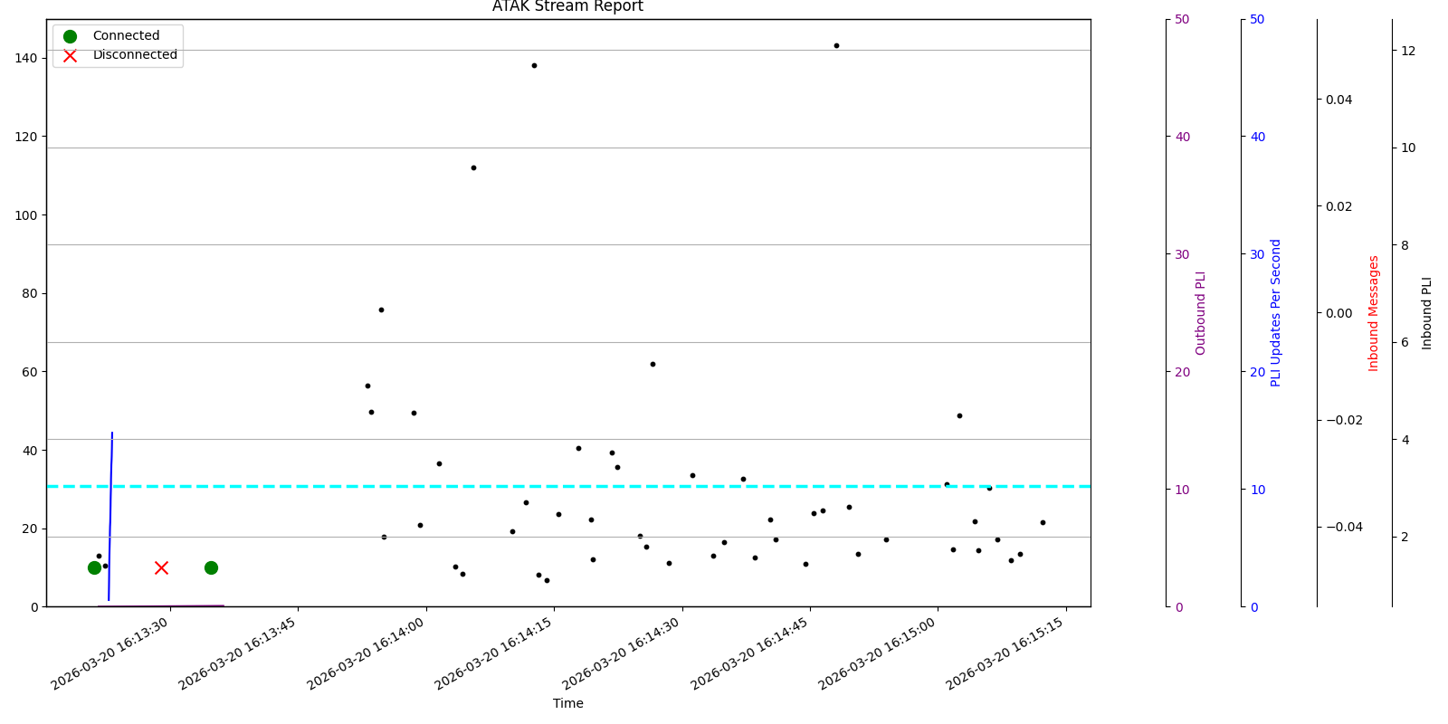This screenshot has width=1448, height=724.
Task: Click the black data point near 138
Action: 534,65
